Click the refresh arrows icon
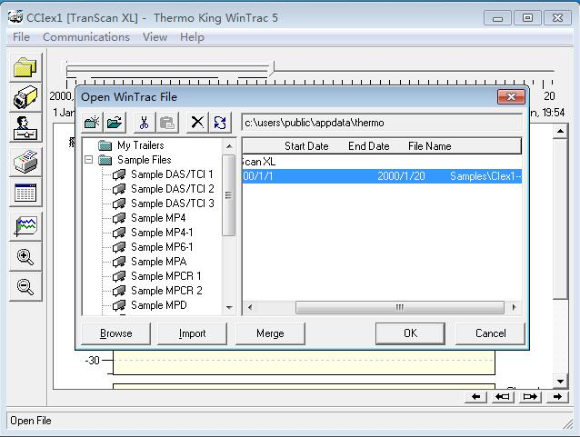Screen dimensions: 580x437 coord(220,123)
